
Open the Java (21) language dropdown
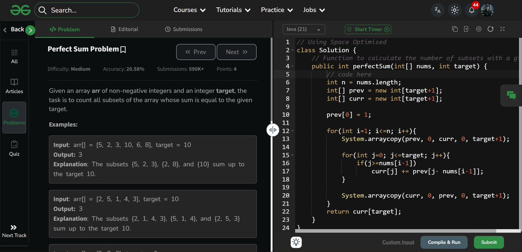[304, 29]
